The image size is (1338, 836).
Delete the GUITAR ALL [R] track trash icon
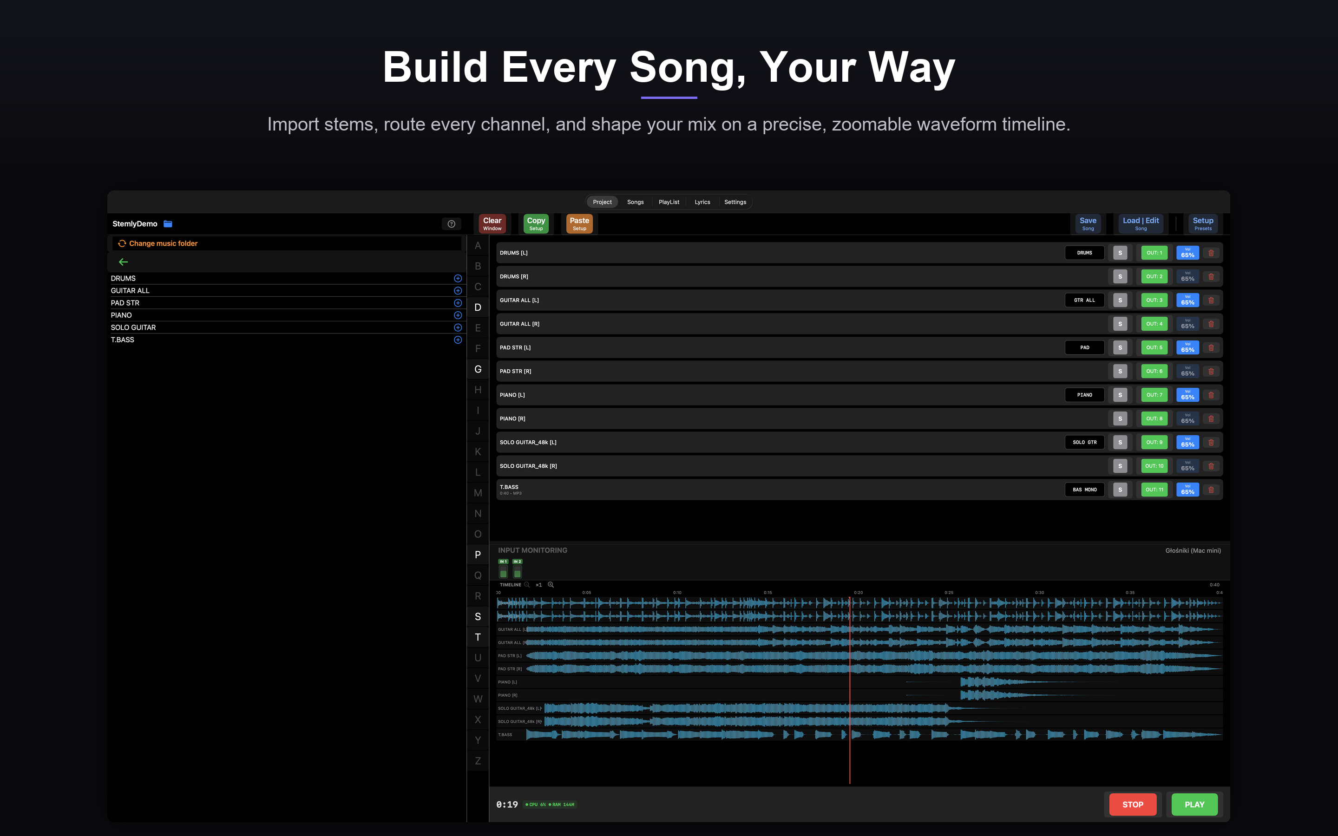coord(1211,324)
